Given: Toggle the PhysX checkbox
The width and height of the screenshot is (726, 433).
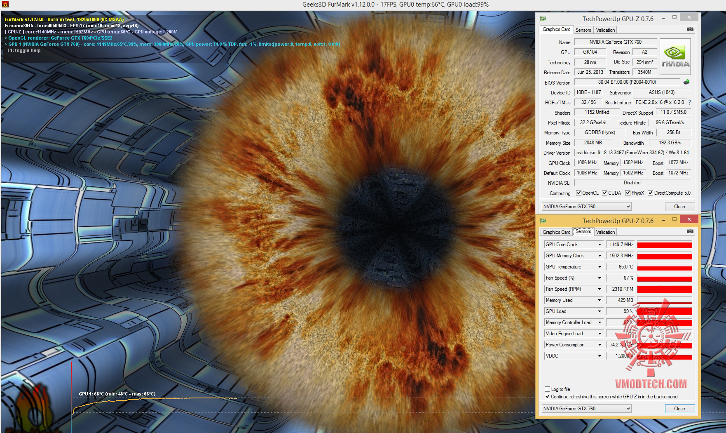Looking at the screenshot, I should (628, 193).
